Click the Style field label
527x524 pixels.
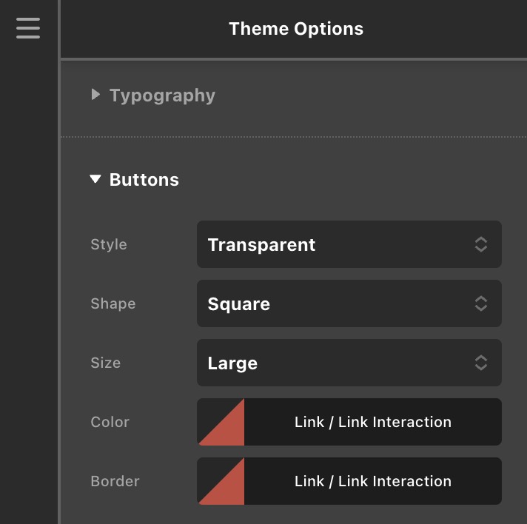109,244
